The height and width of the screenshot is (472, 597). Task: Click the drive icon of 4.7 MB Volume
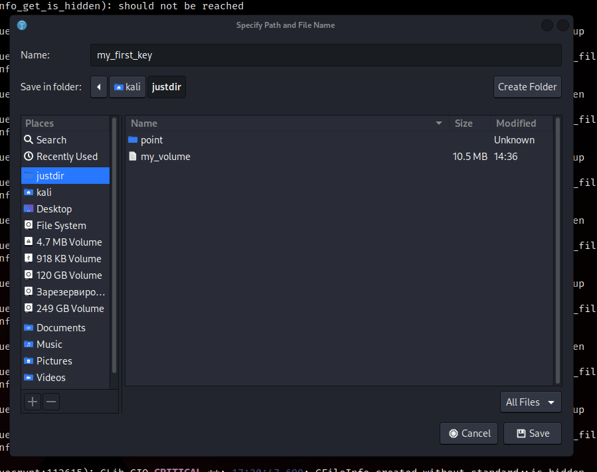(x=29, y=242)
